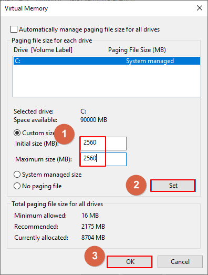The image size is (208, 275).
Task: Select the Custom size radio button
Action: coord(17,133)
